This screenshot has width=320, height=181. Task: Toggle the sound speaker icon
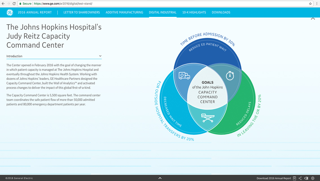306,178
